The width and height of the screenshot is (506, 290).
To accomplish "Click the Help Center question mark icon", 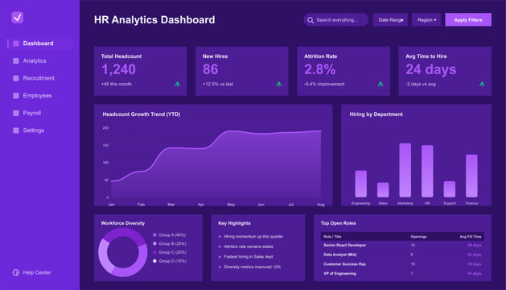I will pos(16,272).
